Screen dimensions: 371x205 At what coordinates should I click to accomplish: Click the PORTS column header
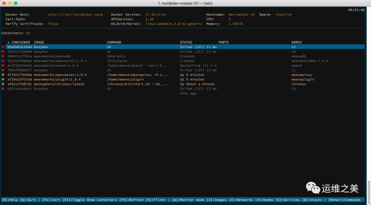pyautogui.click(x=224, y=42)
